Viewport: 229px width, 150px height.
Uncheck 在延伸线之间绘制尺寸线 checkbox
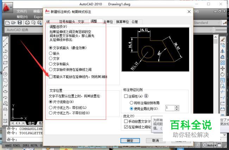(126, 127)
